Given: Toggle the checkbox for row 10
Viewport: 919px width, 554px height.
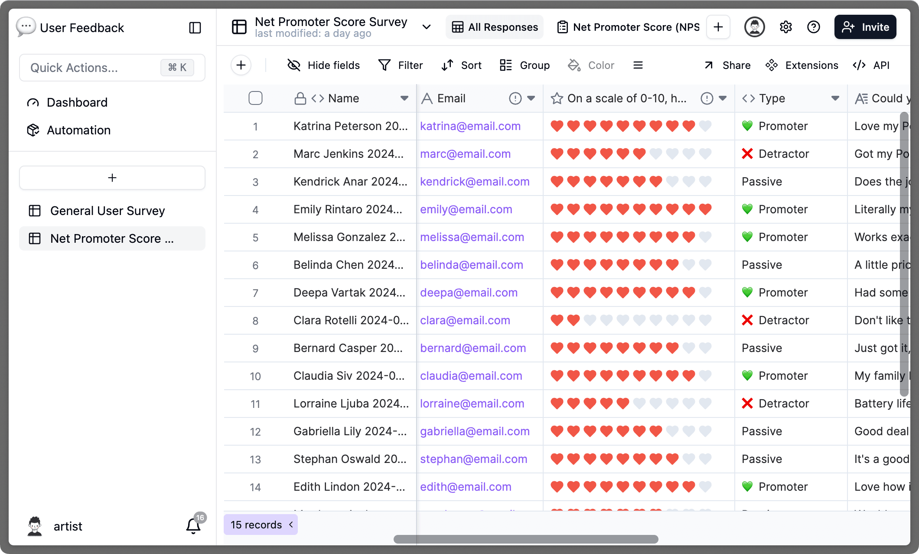Looking at the screenshot, I should pos(256,375).
